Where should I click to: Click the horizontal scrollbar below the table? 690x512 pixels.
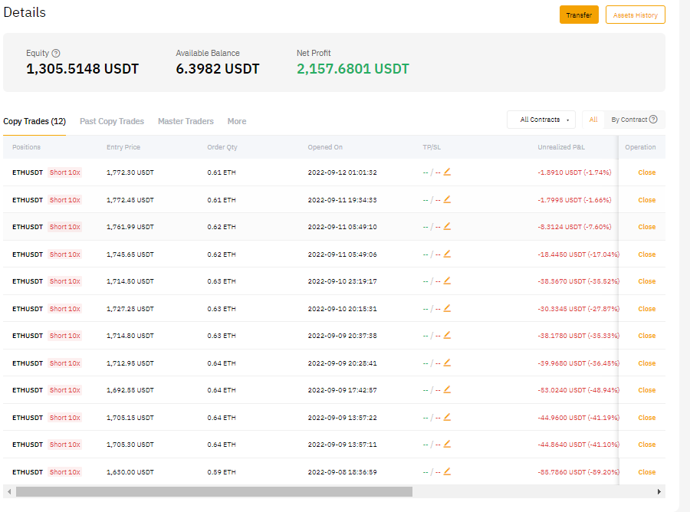(x=215, y=491)
